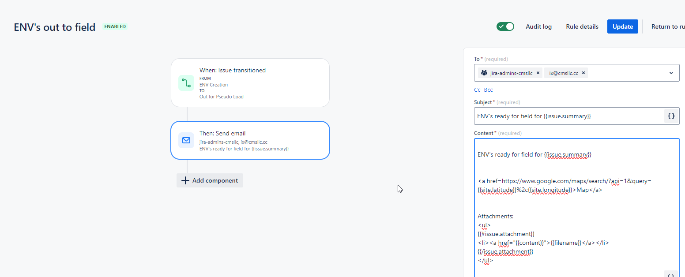
Task: Click the {{#issue.attachment}} line in content
Action: (x=506, y=234)
